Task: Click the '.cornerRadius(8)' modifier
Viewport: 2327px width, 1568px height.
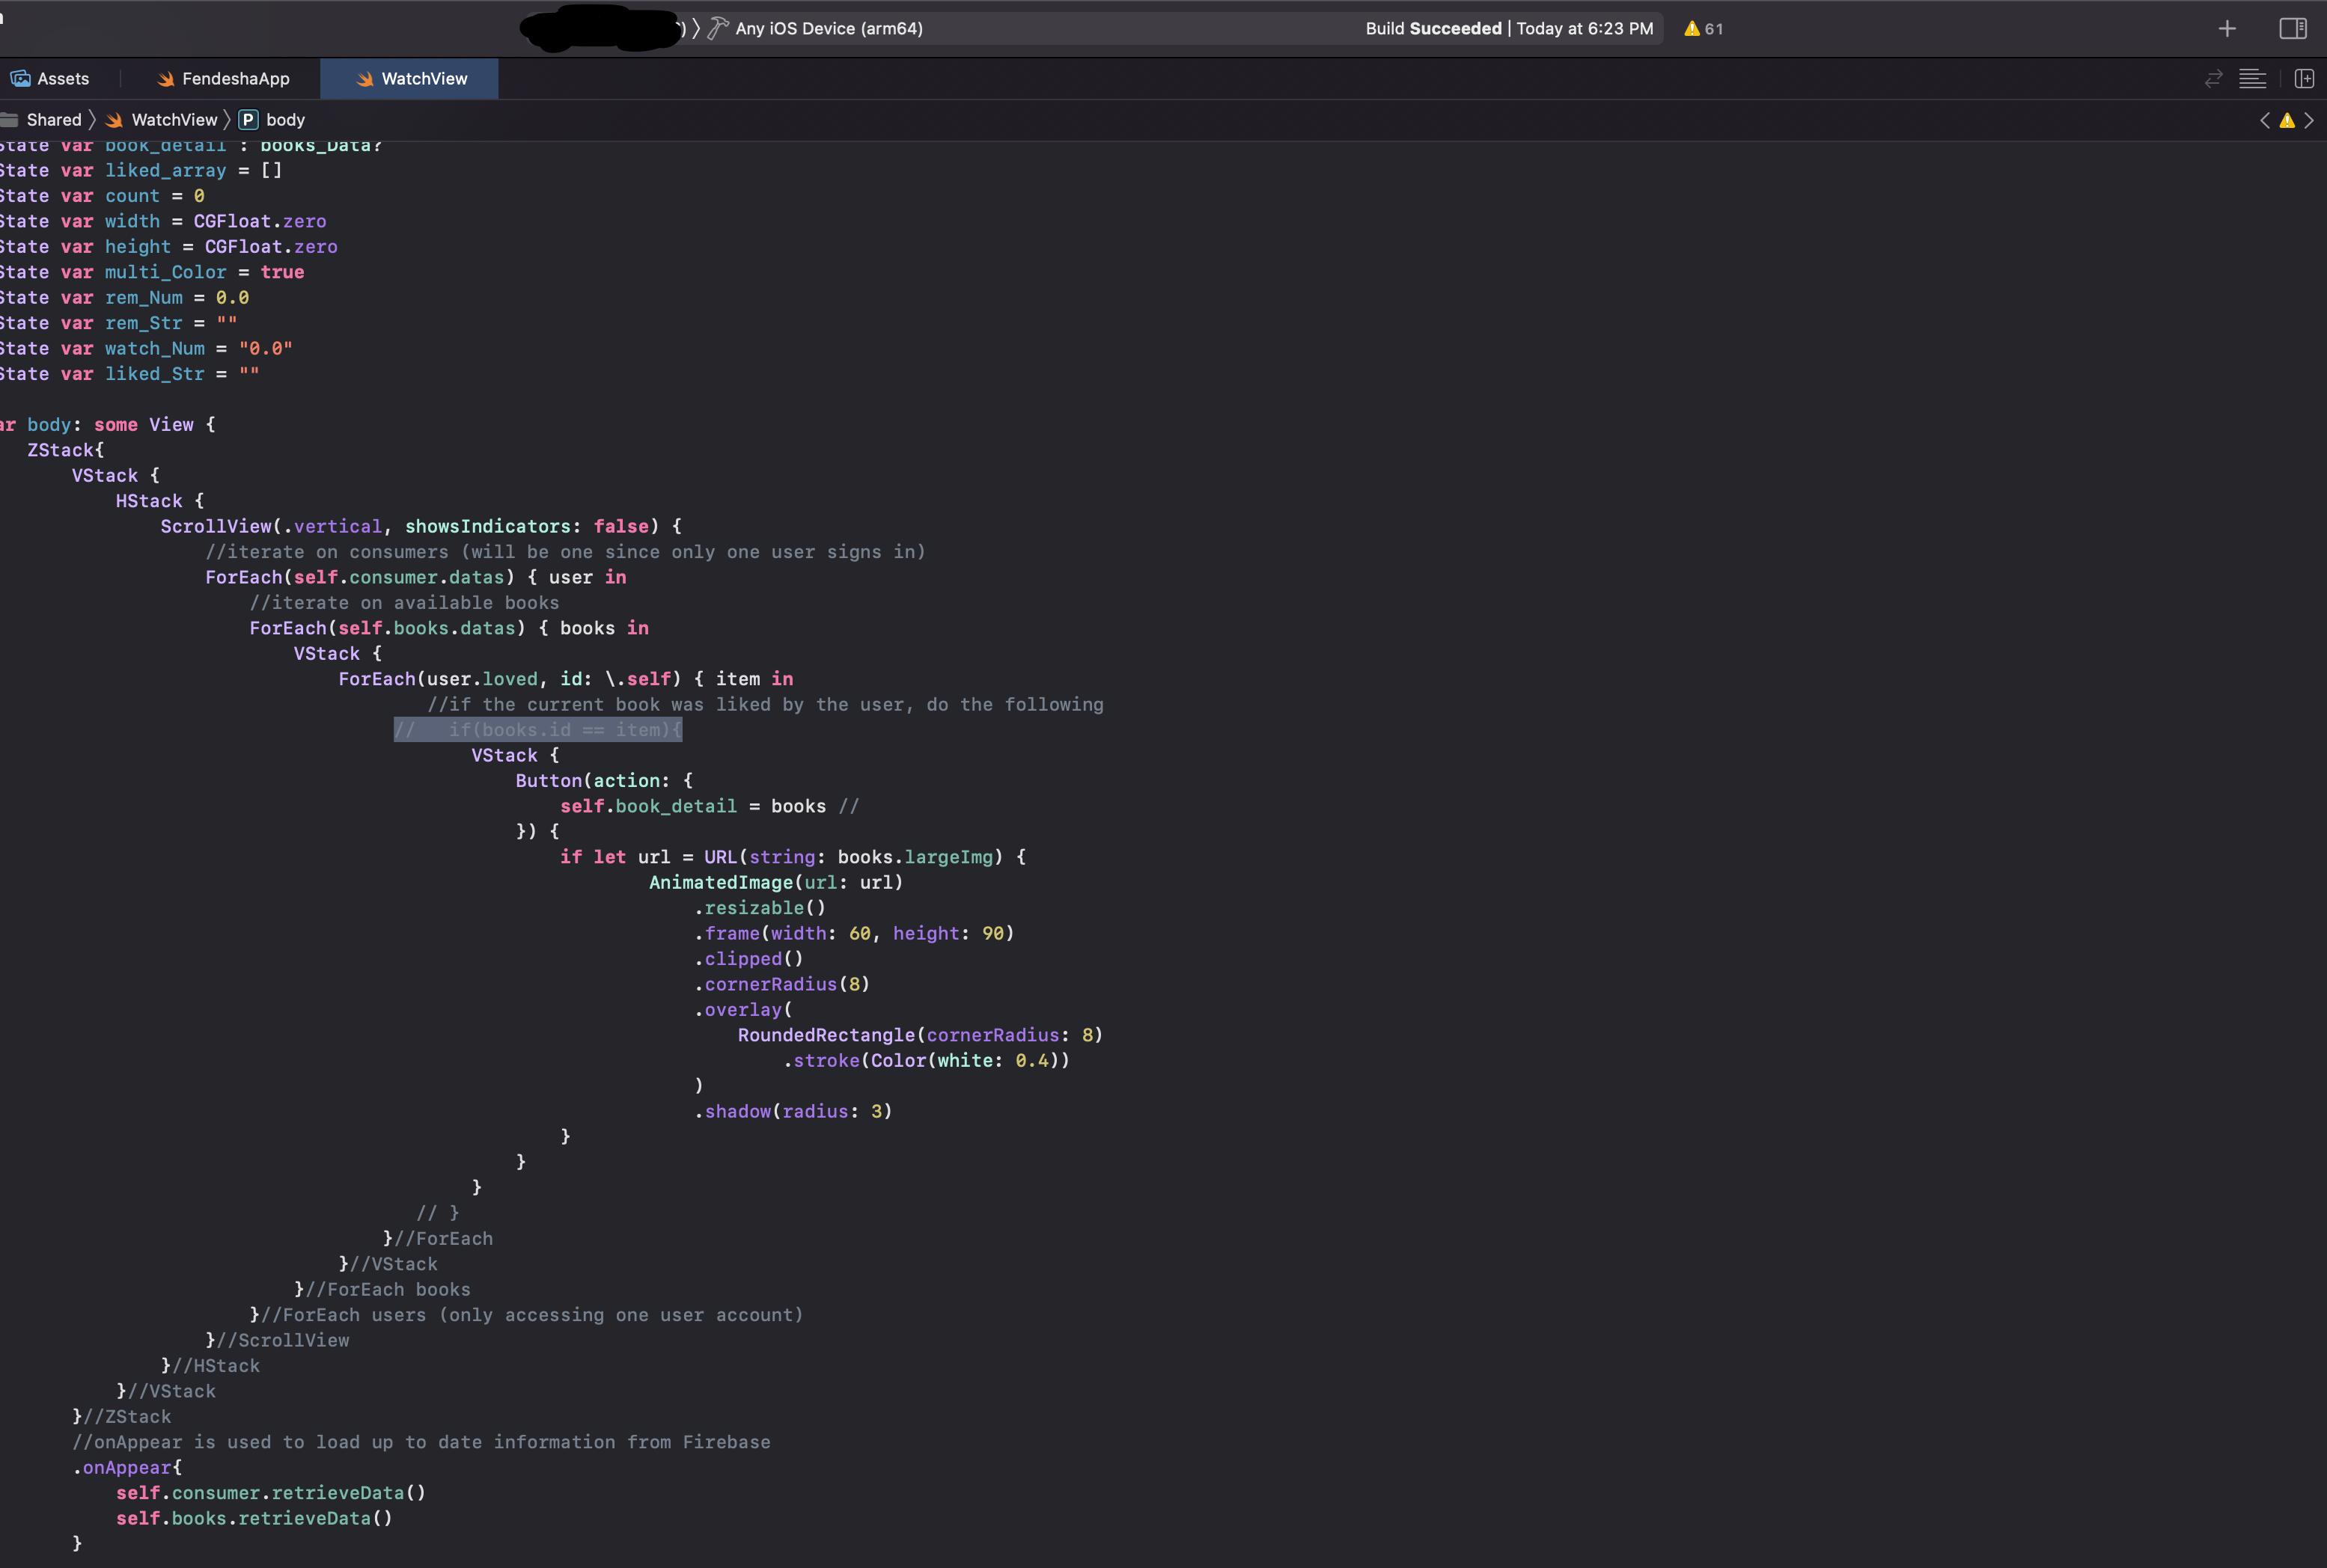Action: (782, 984)
